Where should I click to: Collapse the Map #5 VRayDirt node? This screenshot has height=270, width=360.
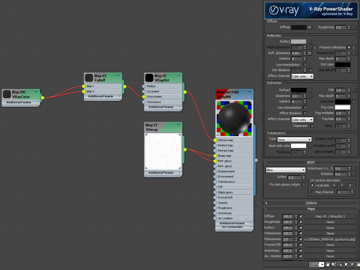[179, 75]
